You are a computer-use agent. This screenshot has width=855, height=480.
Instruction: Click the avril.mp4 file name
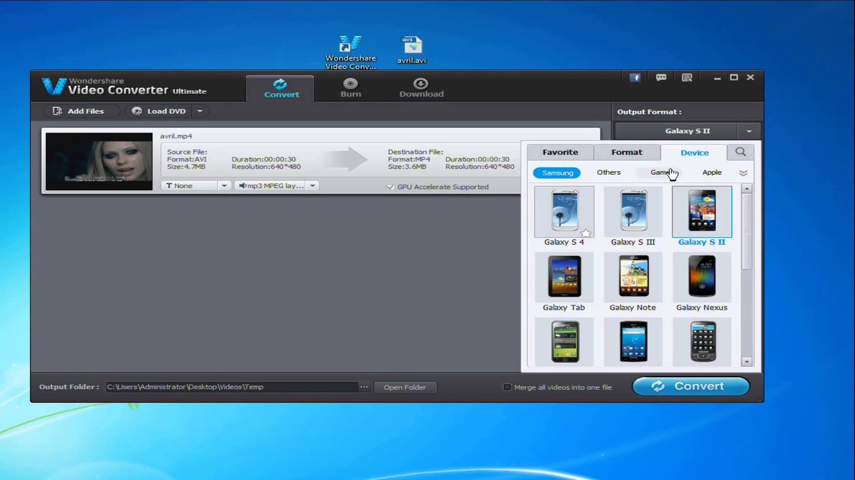point(176,136)
